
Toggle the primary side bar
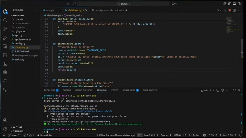click(230, 4)
